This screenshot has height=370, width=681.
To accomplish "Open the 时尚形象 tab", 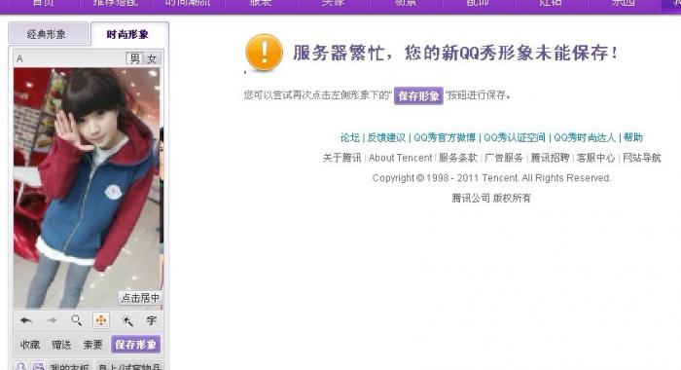I will pos(128,34).
